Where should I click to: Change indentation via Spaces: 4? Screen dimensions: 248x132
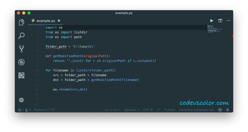coord(131,110)
